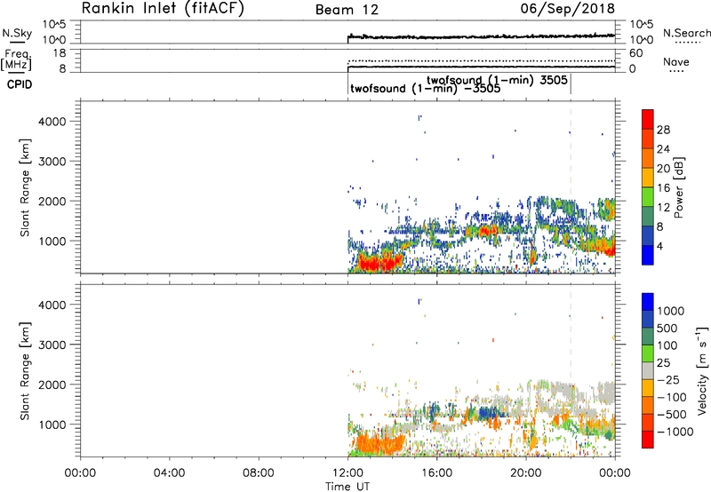Click the blue positive-velocity patch near 18:00
Viewport: 711px width, 492px height.
488,413
